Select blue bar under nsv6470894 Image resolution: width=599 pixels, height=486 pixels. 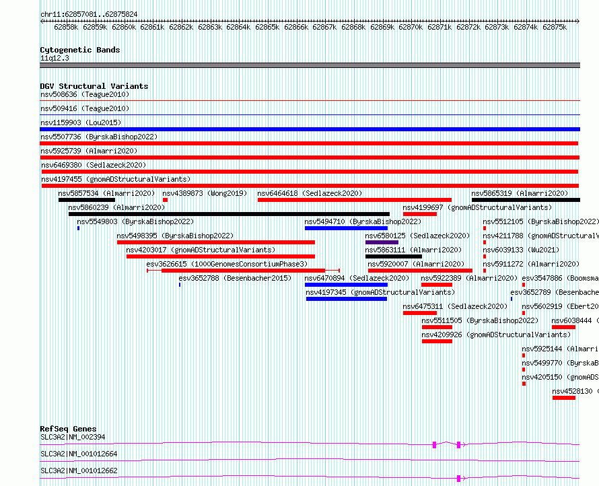[346, 285]
